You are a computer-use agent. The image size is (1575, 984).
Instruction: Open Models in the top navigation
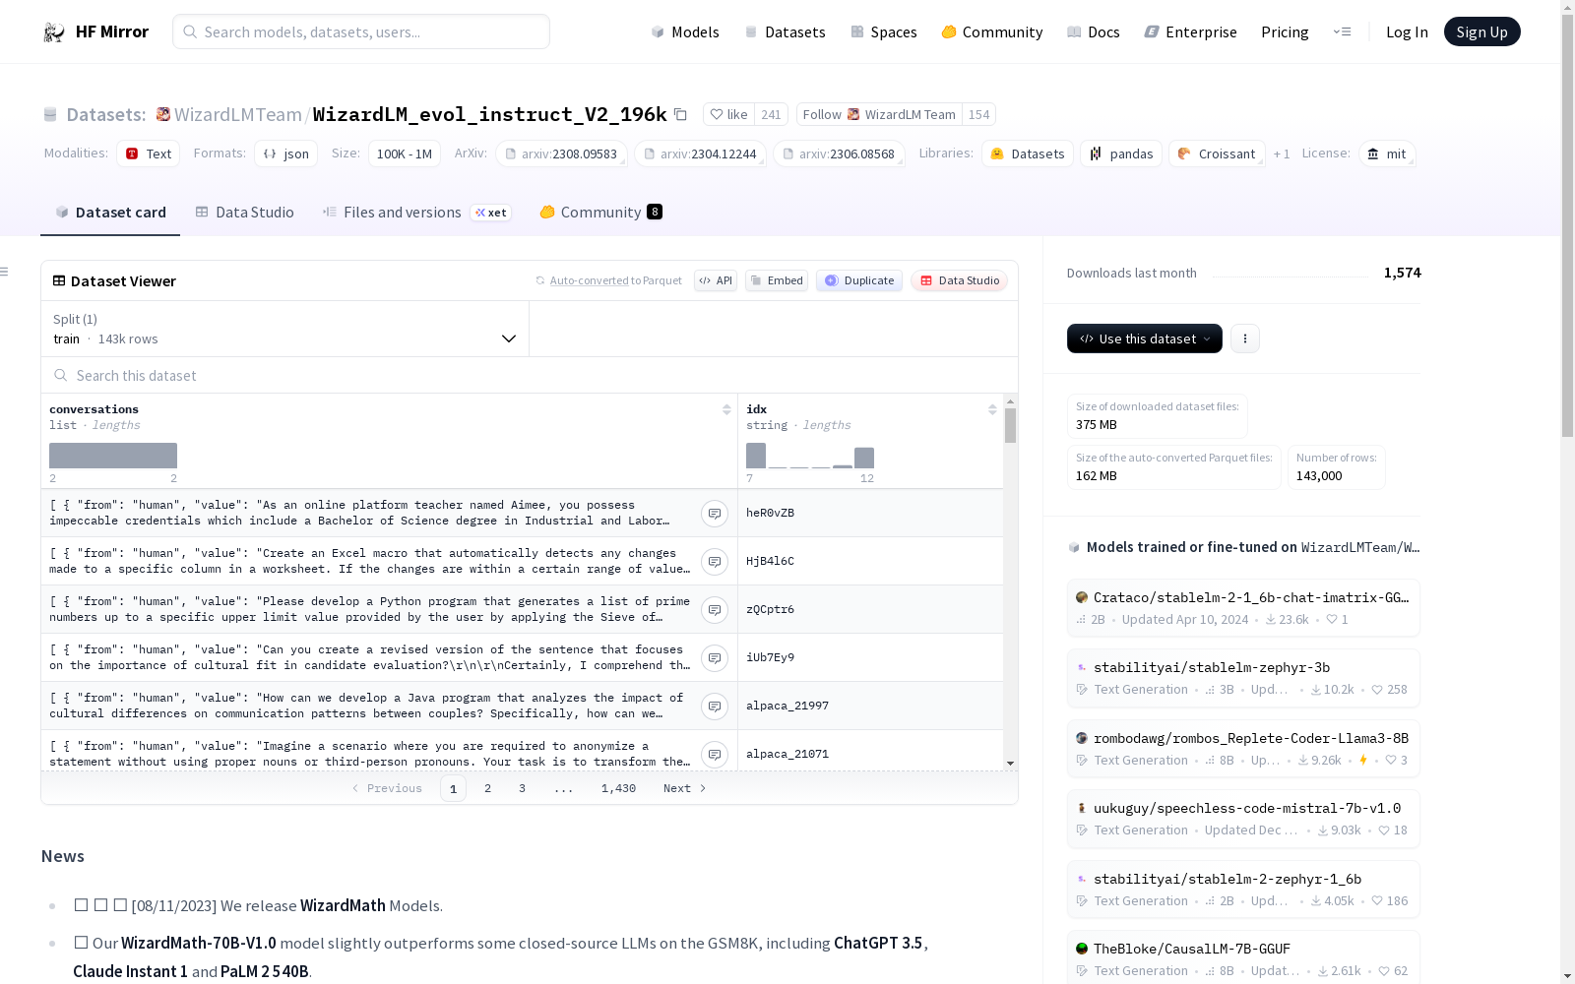[685, 31]
